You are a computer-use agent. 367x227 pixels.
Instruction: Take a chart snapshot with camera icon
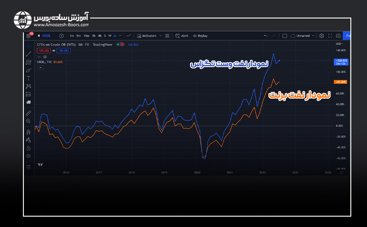338,36
